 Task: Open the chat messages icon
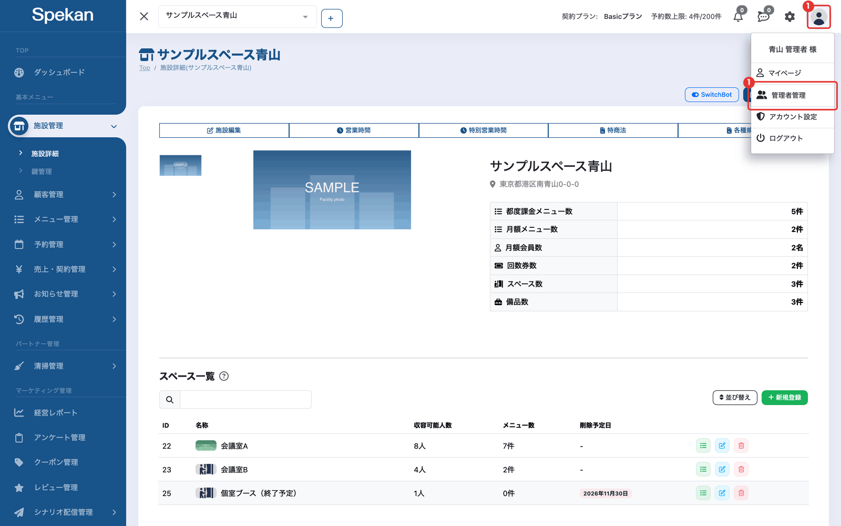click(x=764, y=17)
